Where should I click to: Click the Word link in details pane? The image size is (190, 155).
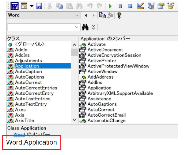(19, 134)
